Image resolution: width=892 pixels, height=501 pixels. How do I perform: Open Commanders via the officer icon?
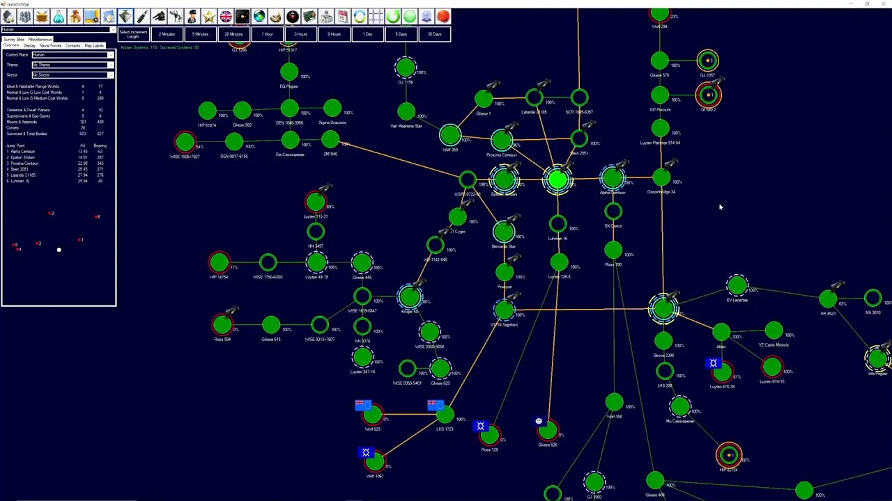(192, 16)
